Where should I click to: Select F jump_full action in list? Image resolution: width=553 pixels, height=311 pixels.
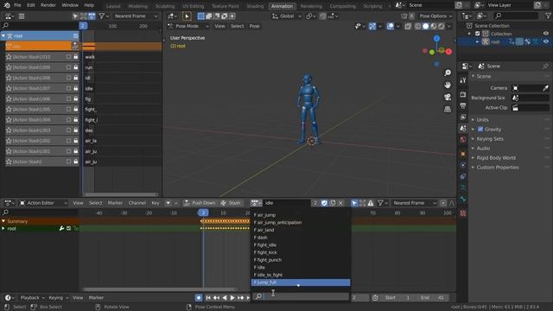point(301,282)
